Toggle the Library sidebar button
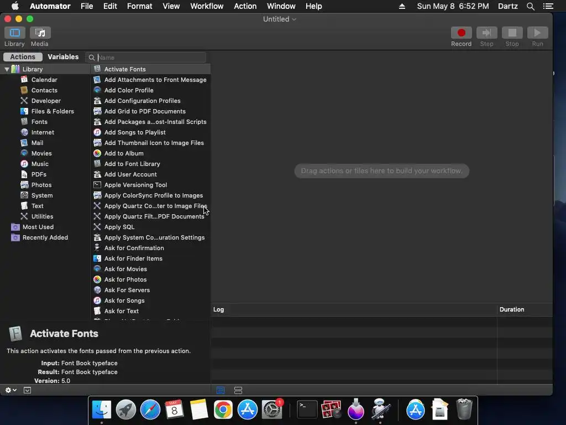Image resolution: width=566 pixels, height=425 pixels. coord(15,33)
